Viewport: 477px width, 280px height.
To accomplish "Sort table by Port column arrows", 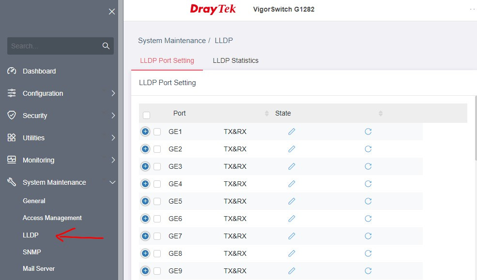I will tap(267, 113).
